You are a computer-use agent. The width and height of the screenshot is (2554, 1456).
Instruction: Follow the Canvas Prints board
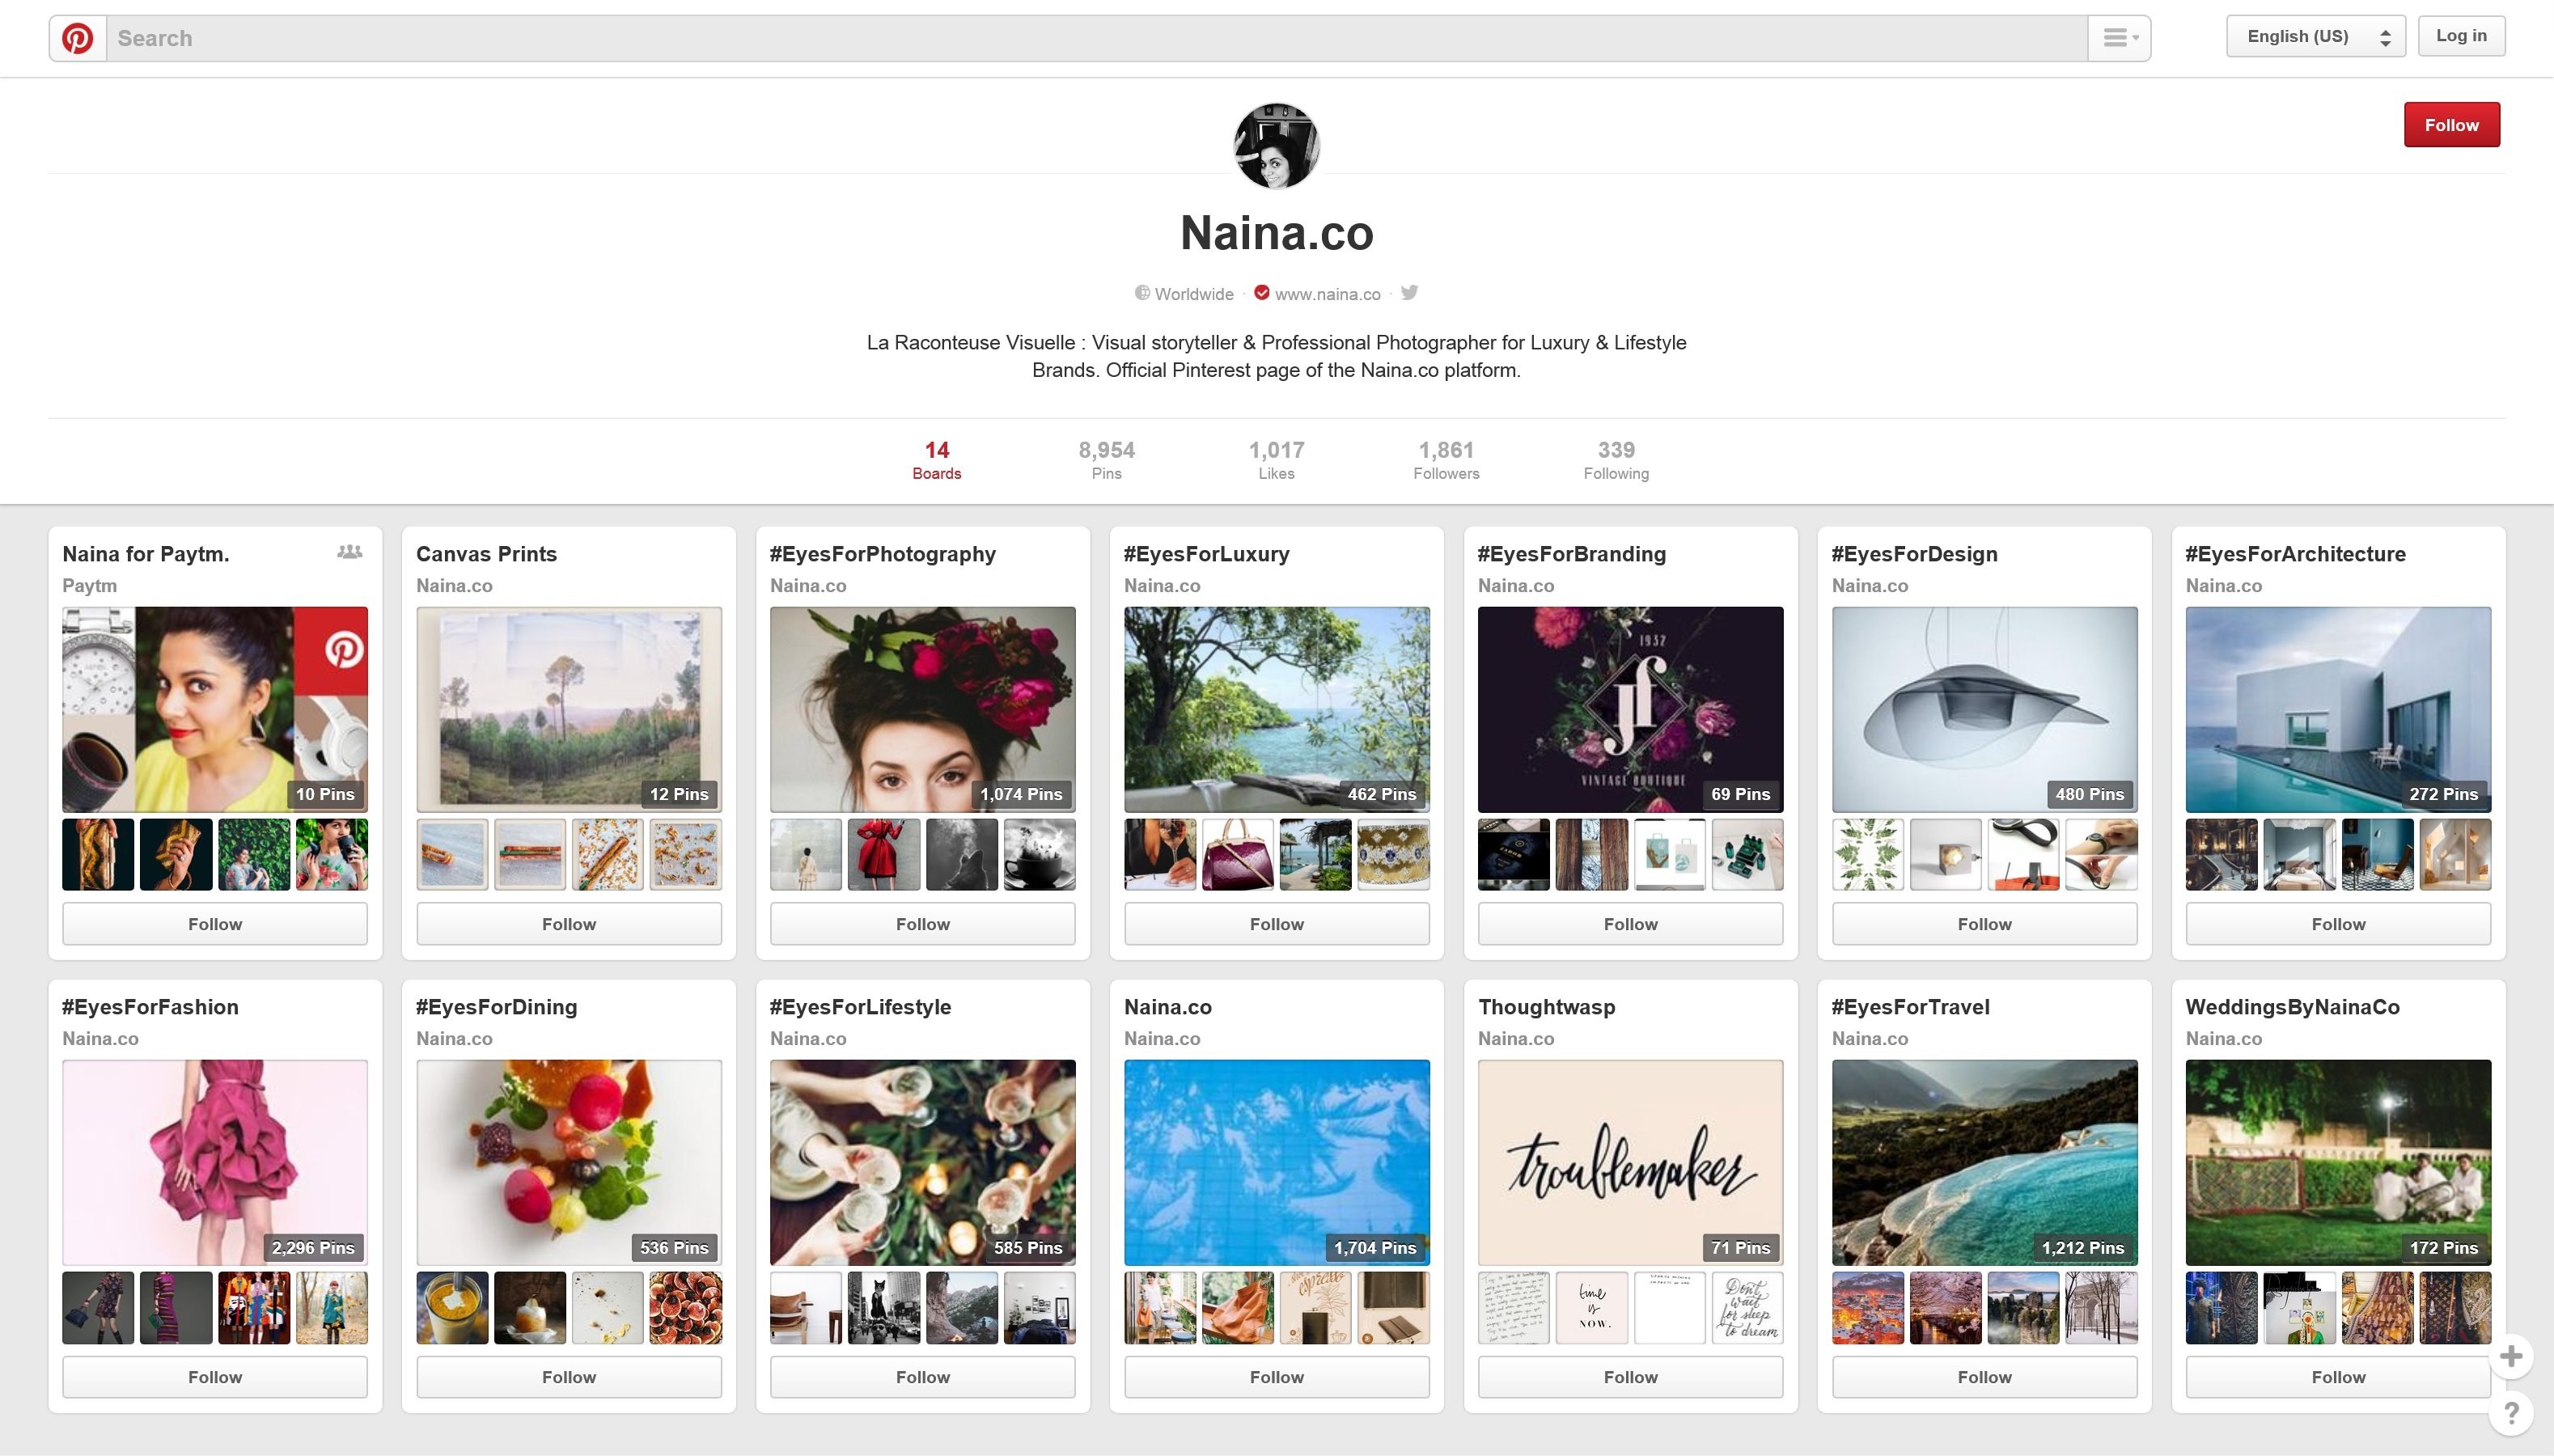coord(569,924)
